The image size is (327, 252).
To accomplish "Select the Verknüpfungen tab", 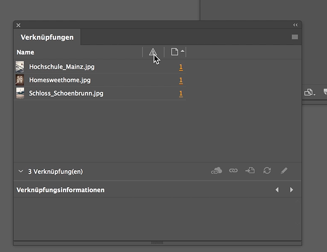I will click(47, 37).
